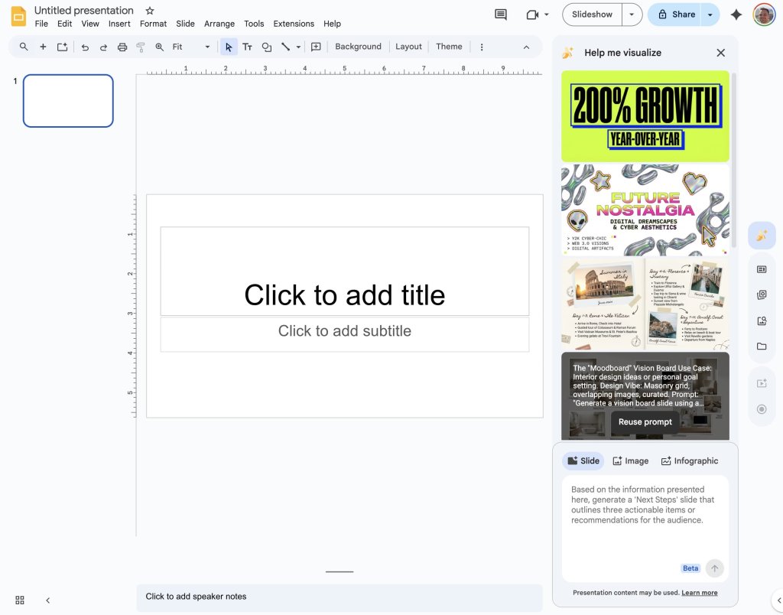Open the Extensions menu
This screenshot has width=783, height=615.
point(294,24)
